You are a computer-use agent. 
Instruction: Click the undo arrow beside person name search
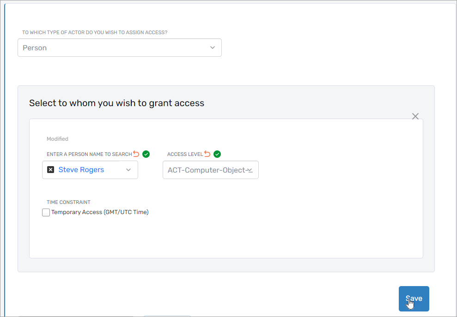click(136, 154)
